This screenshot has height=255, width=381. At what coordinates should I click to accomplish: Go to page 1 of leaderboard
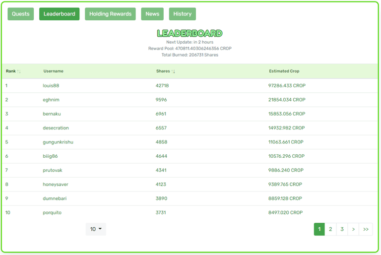pos(319,229)
